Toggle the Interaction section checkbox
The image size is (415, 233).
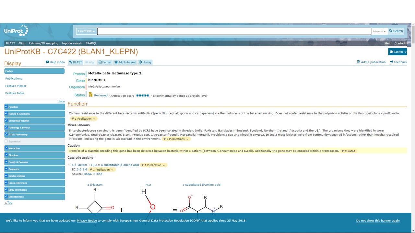(x=6, y=148)
